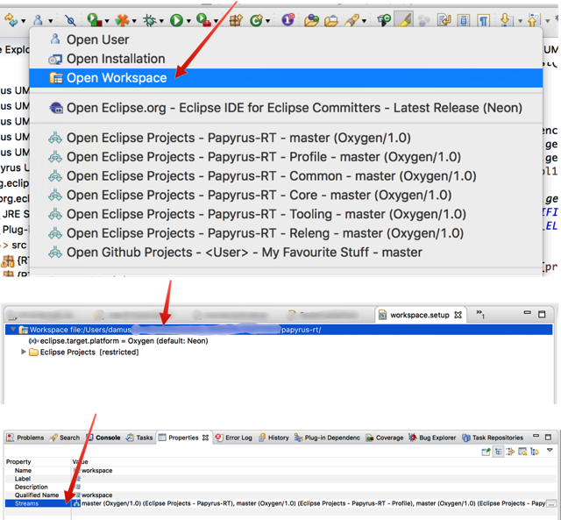The height and width of the screenshot is (520, 561).
Task: Toggle Show Categories in Properties view
Action: [x=498, y=452]
